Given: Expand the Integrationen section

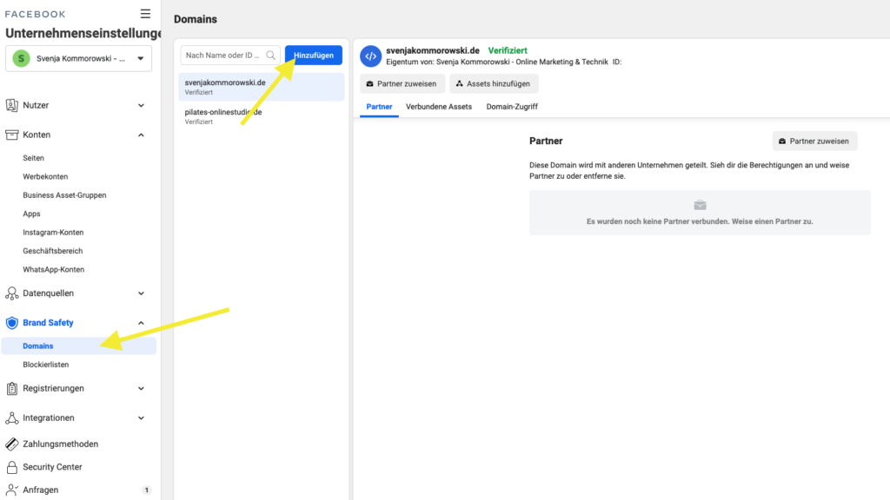Looking at the screenshot, I should pos(141,418).
